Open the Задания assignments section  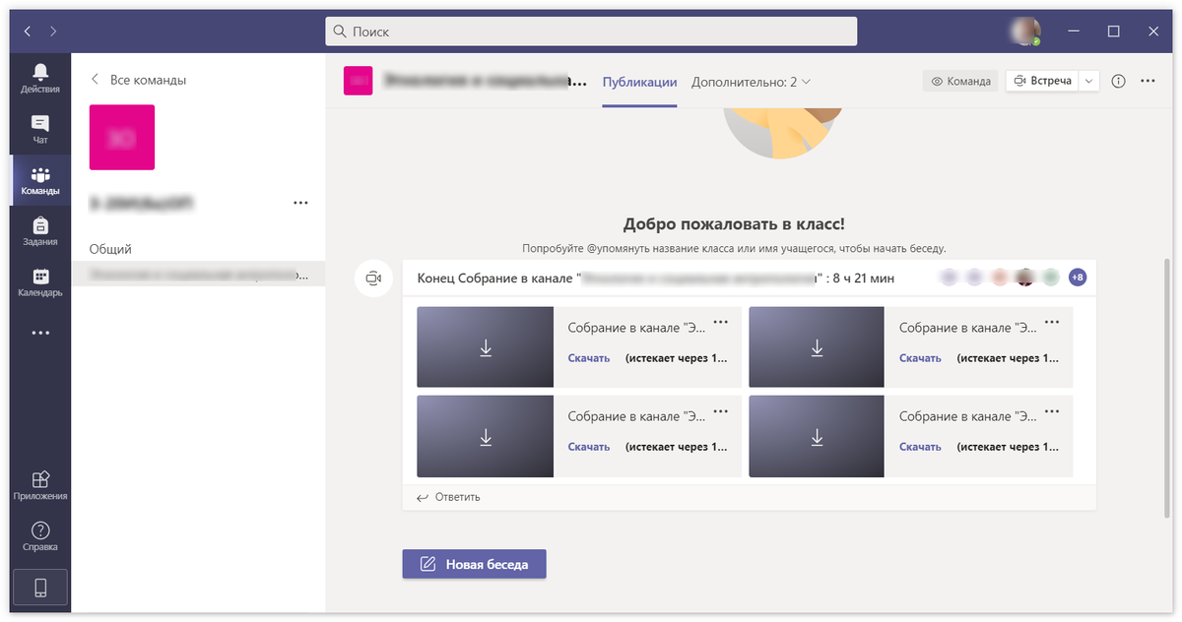coord(39,230)
